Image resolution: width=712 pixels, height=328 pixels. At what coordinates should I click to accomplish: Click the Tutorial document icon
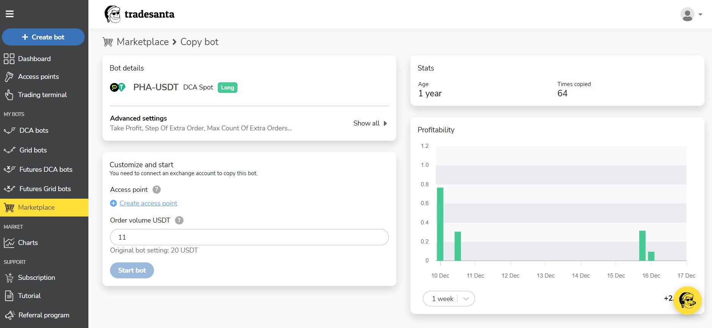pos(9,296)
